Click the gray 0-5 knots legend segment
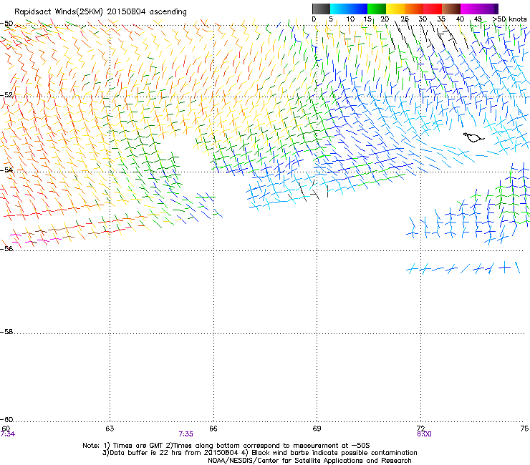530x465 pixels. [321, 9]
